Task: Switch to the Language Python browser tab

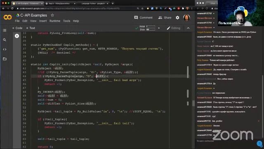Action: click(x=93, y=3)
